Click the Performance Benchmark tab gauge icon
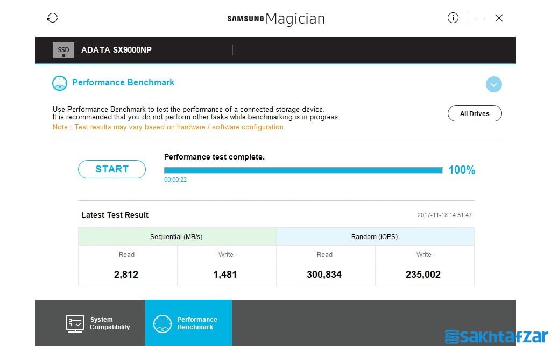 [163, 323]
